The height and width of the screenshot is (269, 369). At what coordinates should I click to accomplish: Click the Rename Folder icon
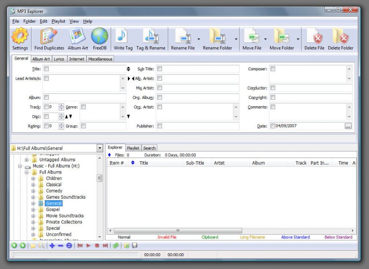click(x=217, y=36)
